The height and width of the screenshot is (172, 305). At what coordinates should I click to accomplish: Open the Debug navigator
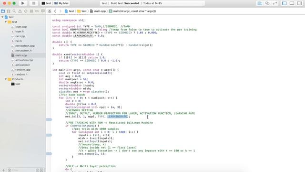coord(31,11)
